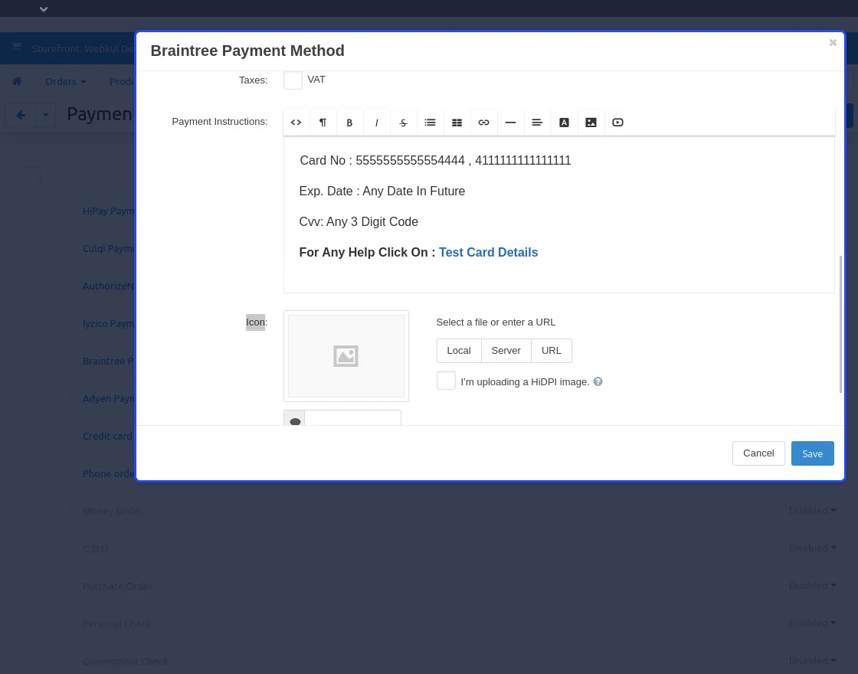Click the "Taxes:" field label

254,80
